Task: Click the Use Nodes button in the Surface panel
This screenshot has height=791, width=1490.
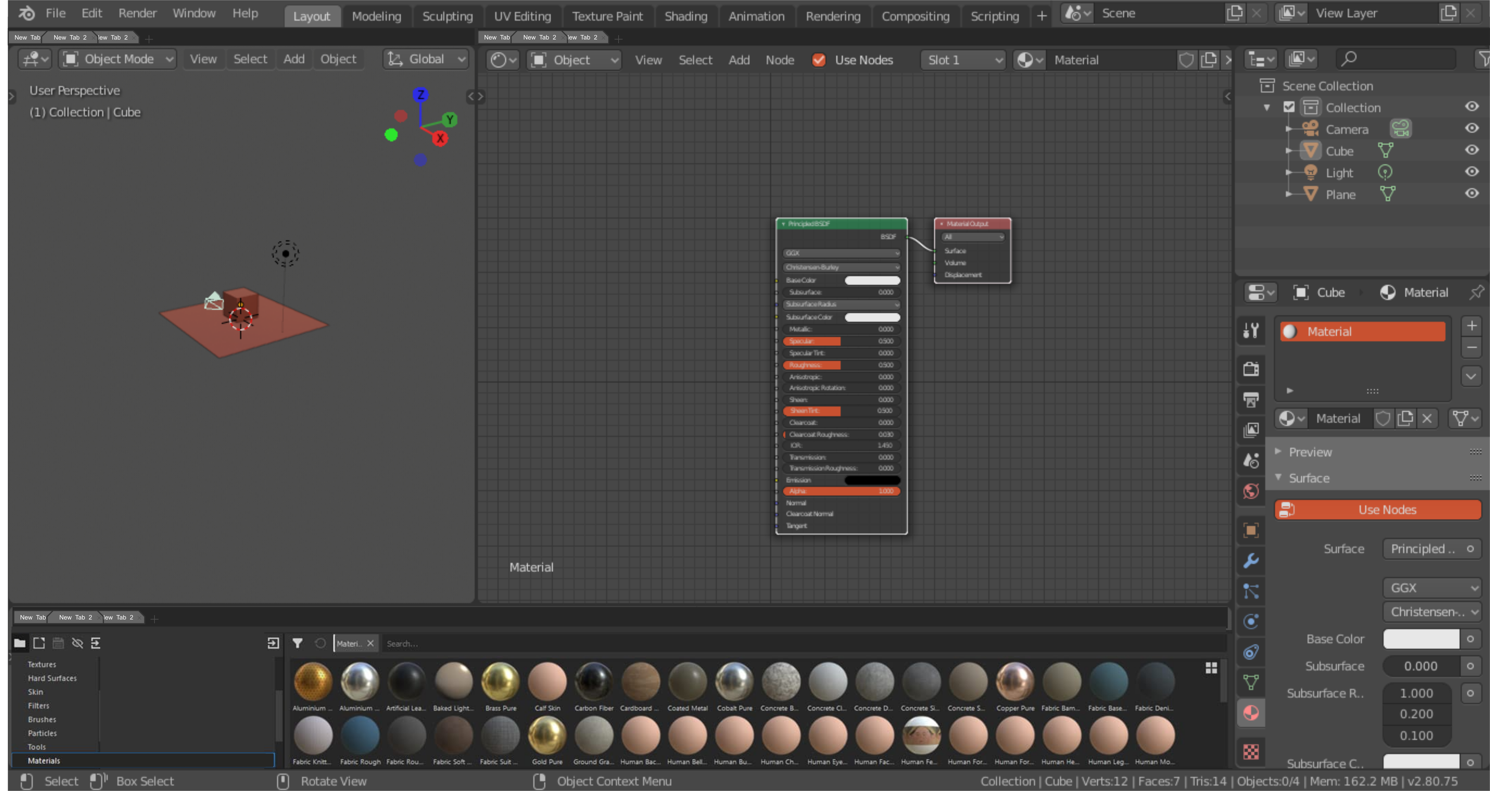Action: coord(1378,510)
